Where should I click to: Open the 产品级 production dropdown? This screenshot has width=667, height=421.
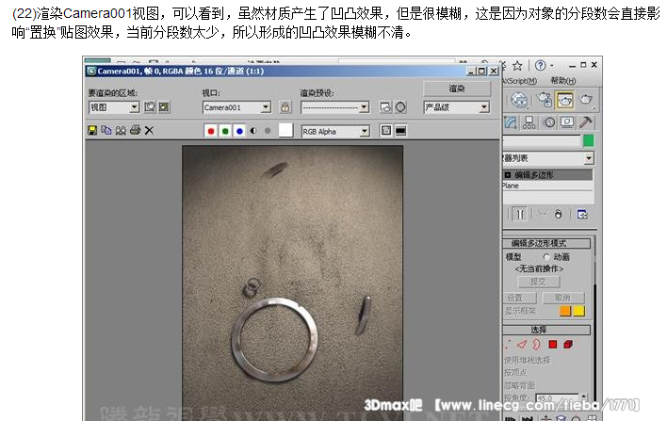pyautogui.click(x=456, y=107)
